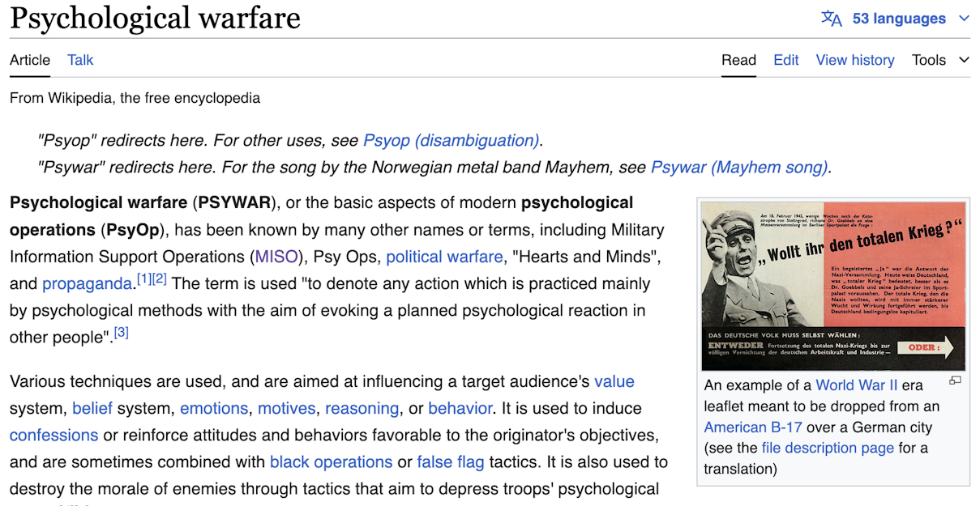Open the propaganda link
This screenshot has width=980, height=506.
tap(87, 284)
